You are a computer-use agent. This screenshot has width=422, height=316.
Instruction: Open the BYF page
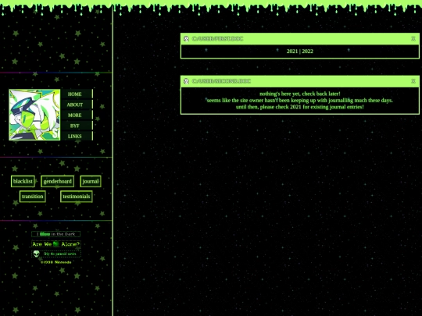77,126
